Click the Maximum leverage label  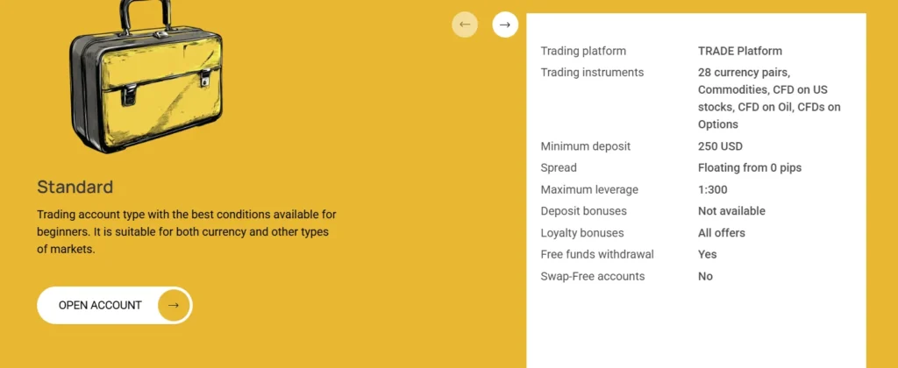pos(589,189)
